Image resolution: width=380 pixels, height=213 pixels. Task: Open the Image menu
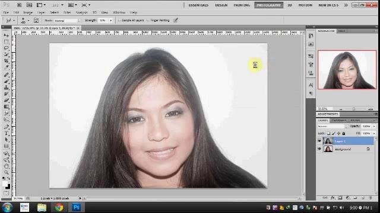pos(28,12)
